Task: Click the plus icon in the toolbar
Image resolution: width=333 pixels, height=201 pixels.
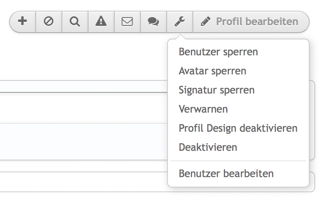Action: pos(23,21)
